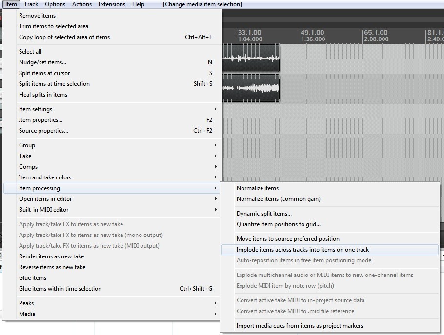444x335 pixels.
Task: Choose Move items to source preferred position
Action: click(x=330, y=239)
